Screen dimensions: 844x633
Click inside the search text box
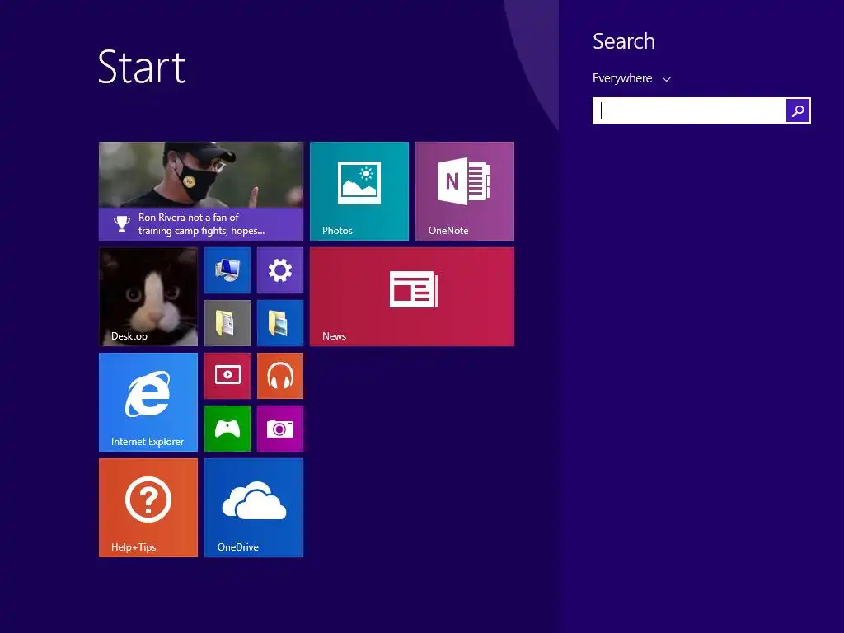689,110
